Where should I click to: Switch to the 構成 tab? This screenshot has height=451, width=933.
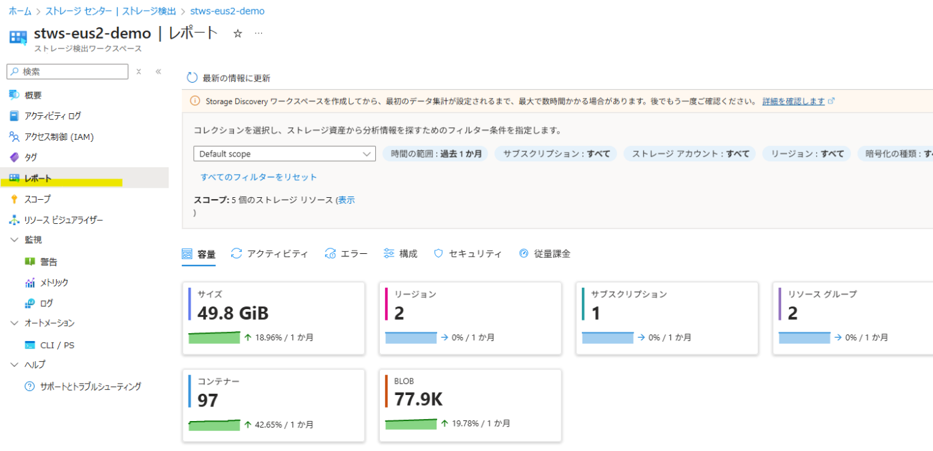pos(401,254)
